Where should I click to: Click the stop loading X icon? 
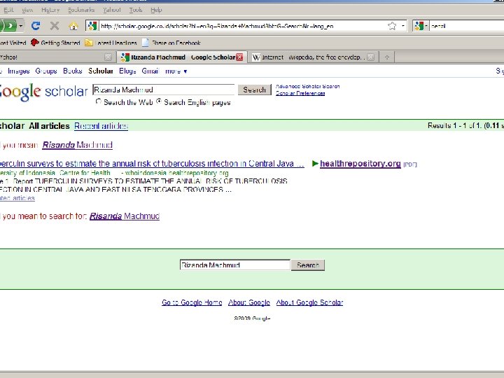55,25
